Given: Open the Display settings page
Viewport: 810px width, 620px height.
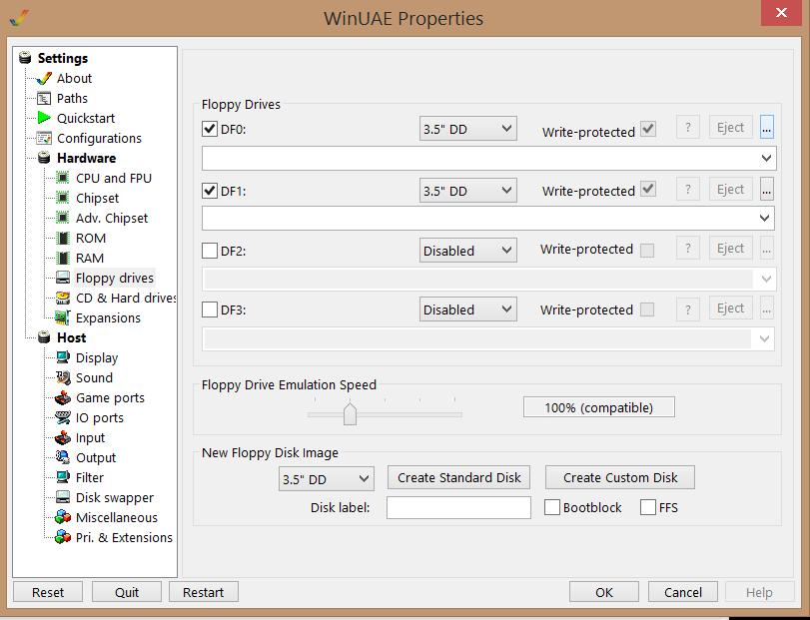Looking at the screenshot, I should 97,357.
